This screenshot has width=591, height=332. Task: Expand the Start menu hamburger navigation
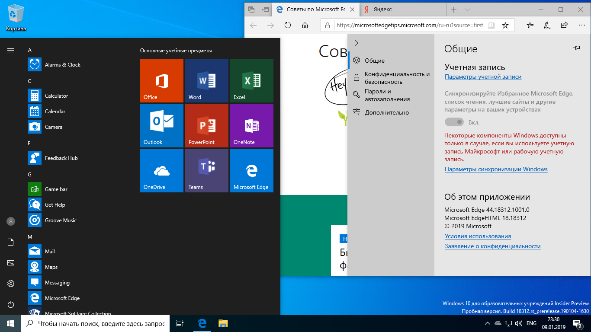click(11, 51)
